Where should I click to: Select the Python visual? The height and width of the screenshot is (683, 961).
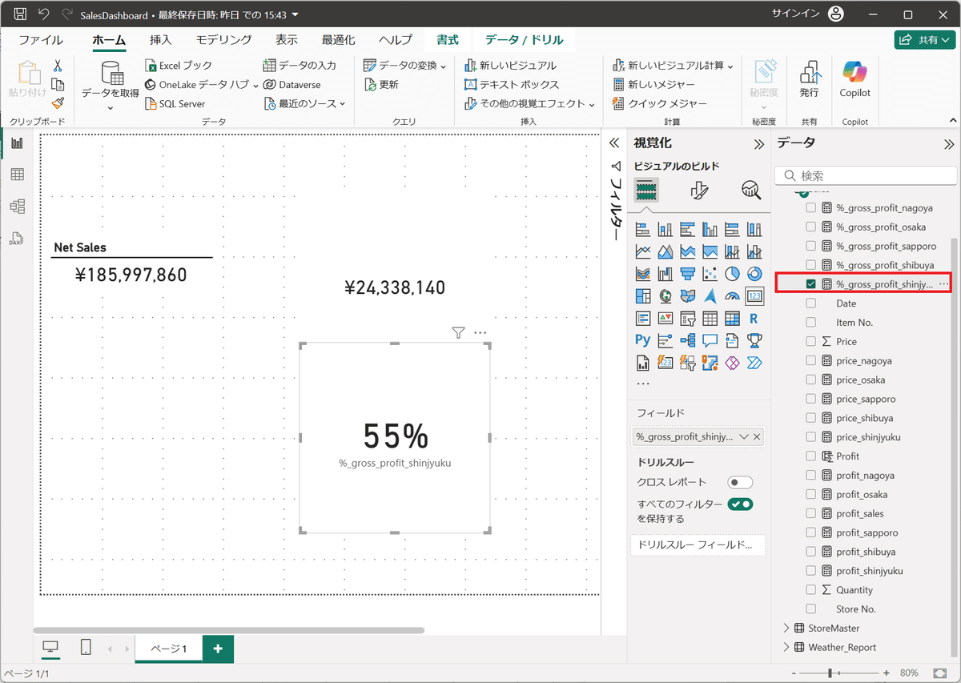coord(642,340)
